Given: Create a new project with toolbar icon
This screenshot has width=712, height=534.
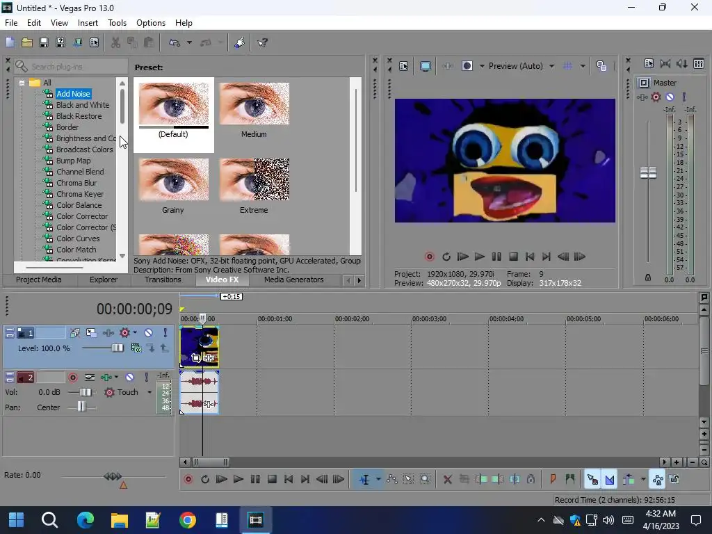Looking at the screenshot, I should 10,42.
